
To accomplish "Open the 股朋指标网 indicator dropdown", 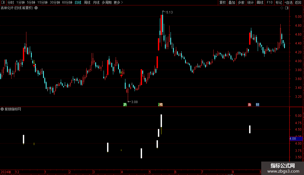I will [2, 109].
